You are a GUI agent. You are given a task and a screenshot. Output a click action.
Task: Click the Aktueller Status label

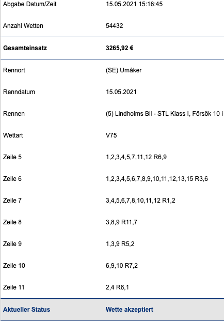pyautogui.click(x=26, y=309)
